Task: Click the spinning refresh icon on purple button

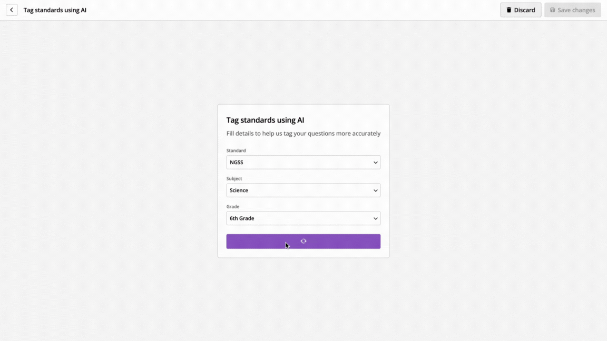Action: (x=303, y=241)
